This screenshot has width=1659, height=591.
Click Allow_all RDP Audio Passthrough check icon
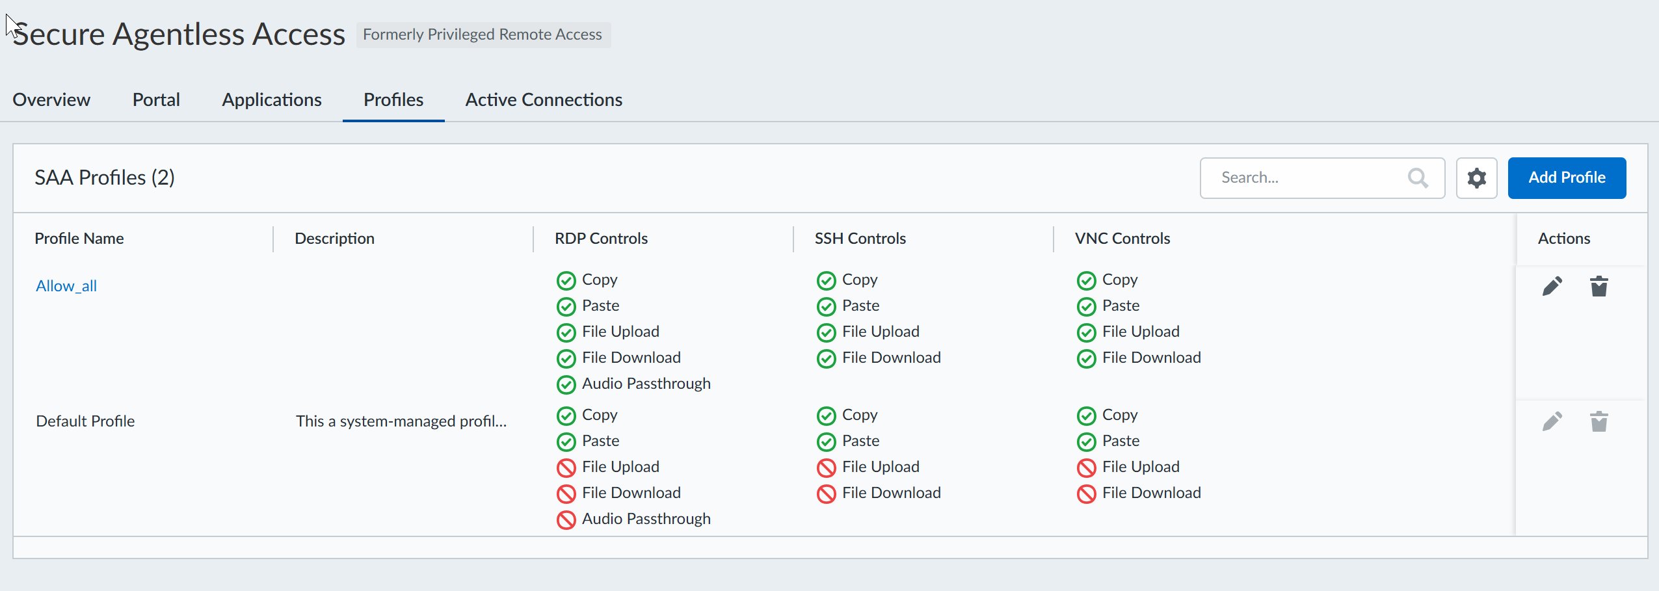pos(566,385)
